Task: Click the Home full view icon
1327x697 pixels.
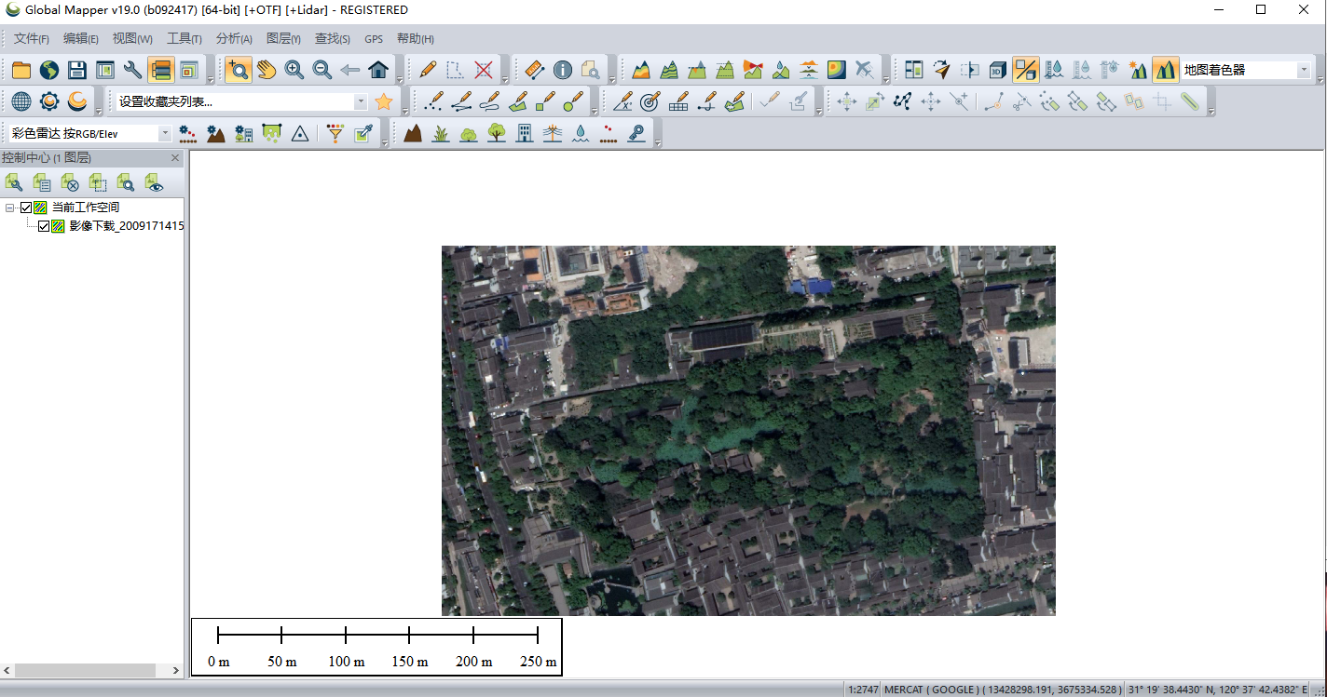Action: pos(378,70)
